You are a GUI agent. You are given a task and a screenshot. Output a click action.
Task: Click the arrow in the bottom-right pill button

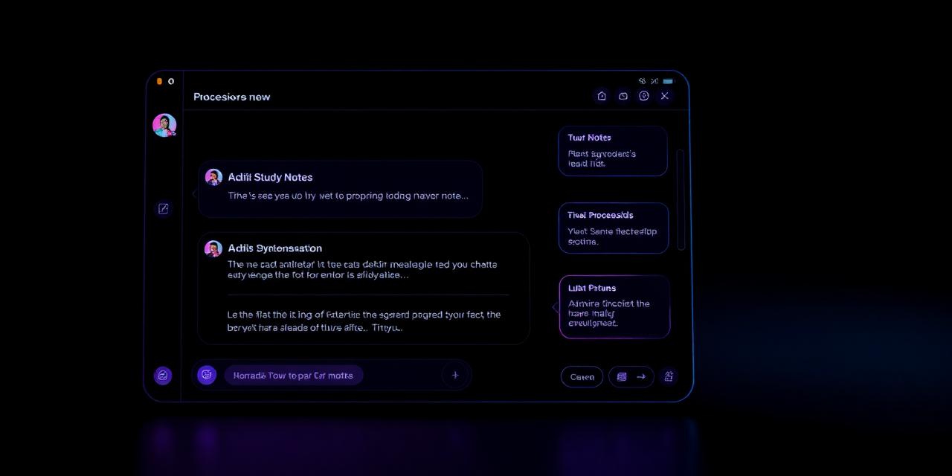[x=641, y=377]
